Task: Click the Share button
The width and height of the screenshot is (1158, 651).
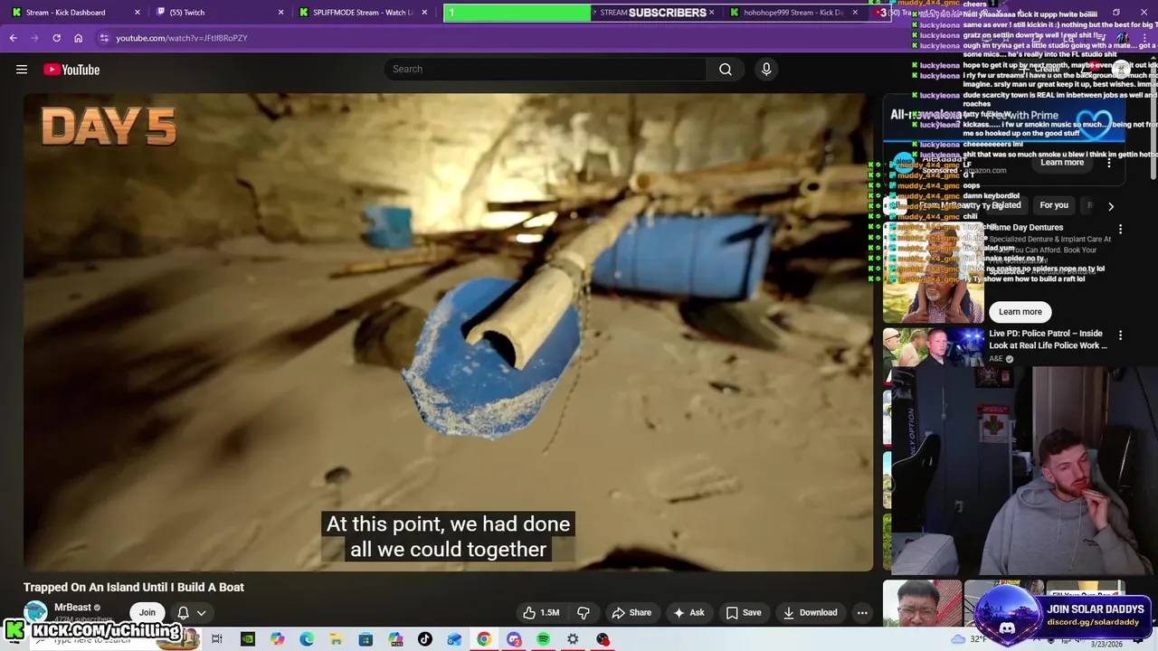Action: point(631,612)
